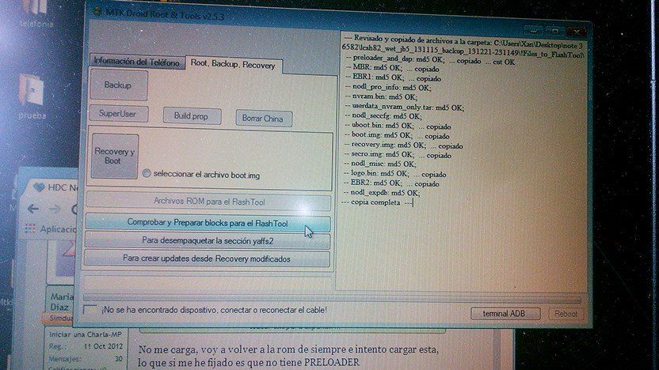Click 'nodl_seccfg: md5 OK' log line

pos(383,117)
